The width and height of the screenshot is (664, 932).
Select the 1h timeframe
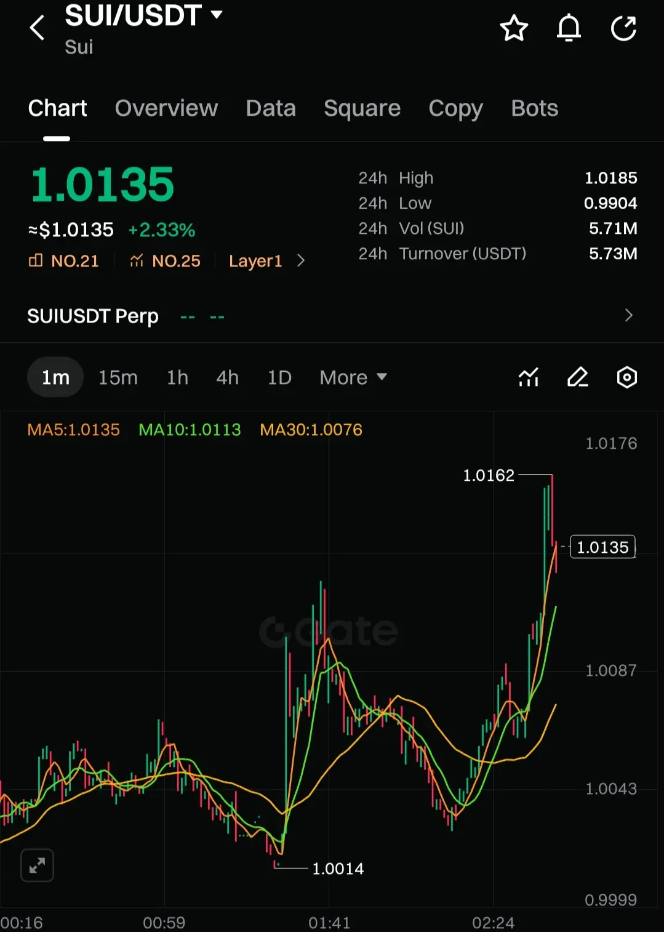[177, 377]
